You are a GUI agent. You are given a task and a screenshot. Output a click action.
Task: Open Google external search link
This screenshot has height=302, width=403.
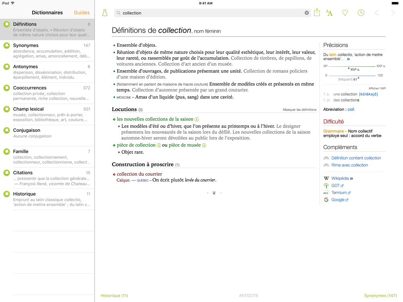340,200
